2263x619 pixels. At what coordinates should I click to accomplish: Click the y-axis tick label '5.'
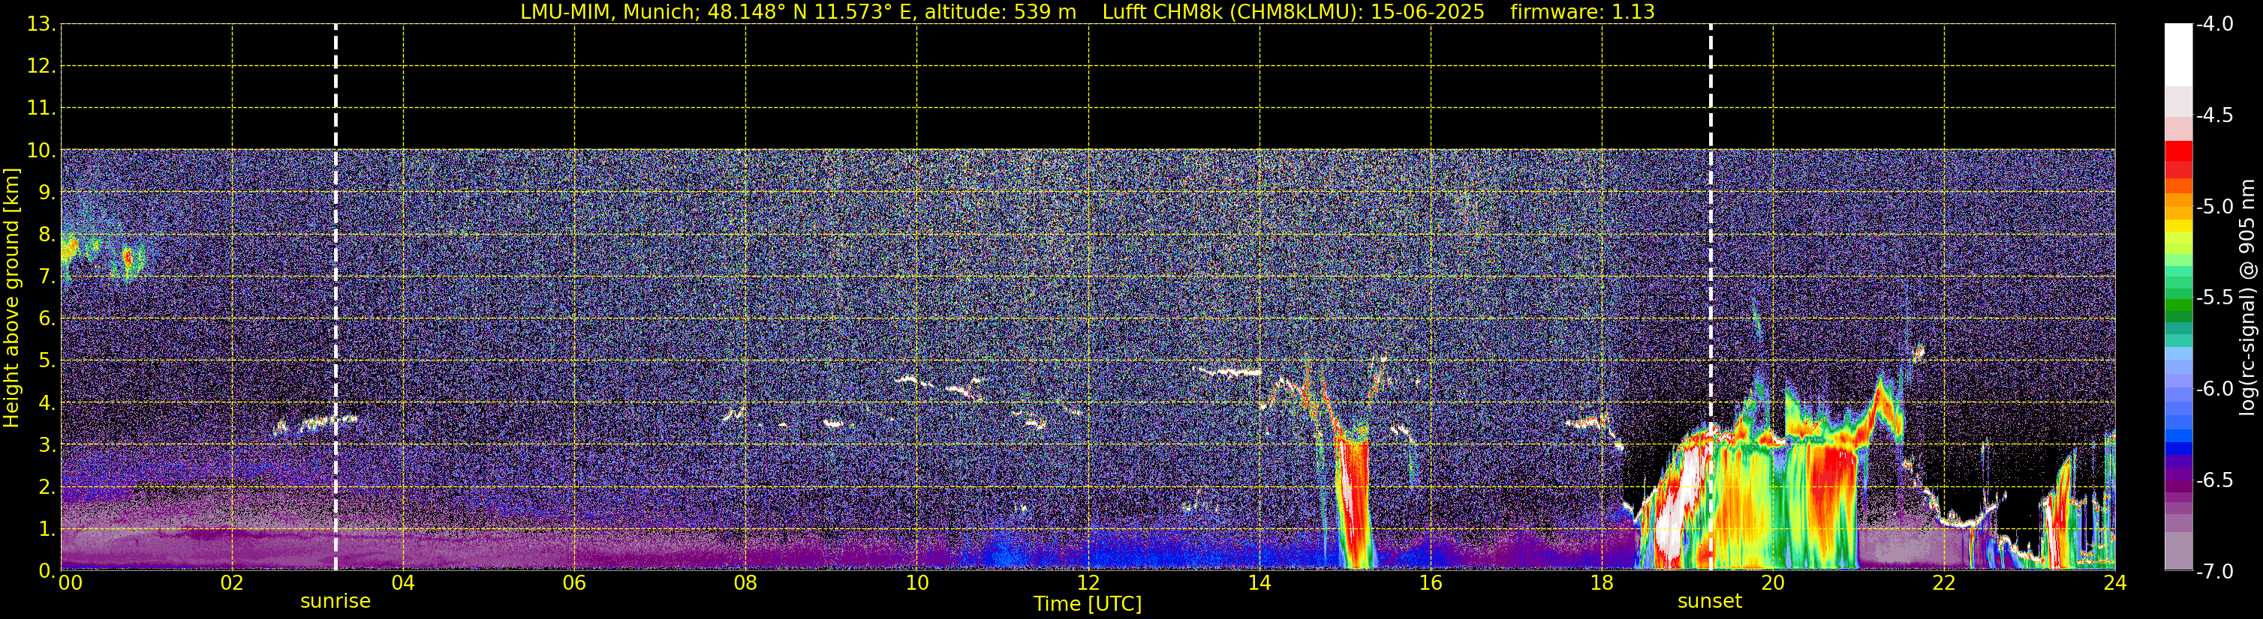tap(47, 361)
